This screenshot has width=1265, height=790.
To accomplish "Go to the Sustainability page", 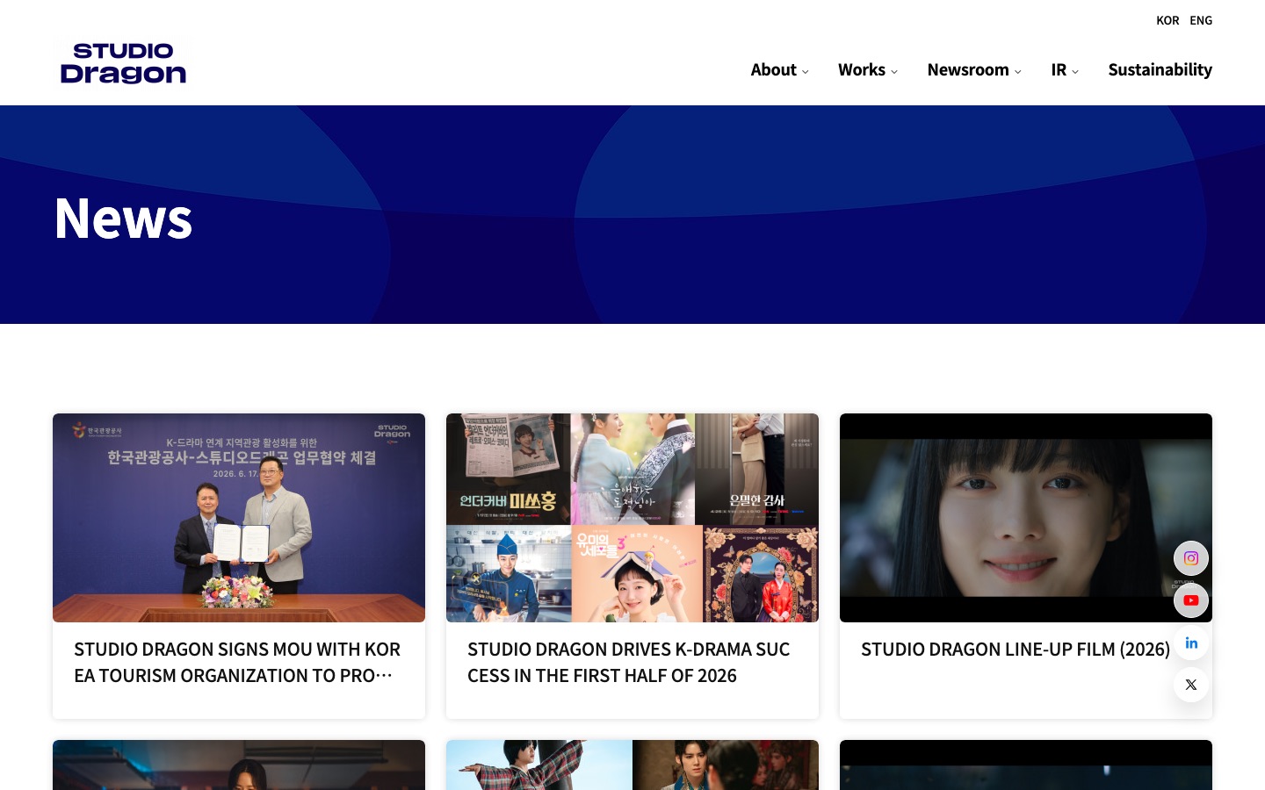I will pos(1160,70).
